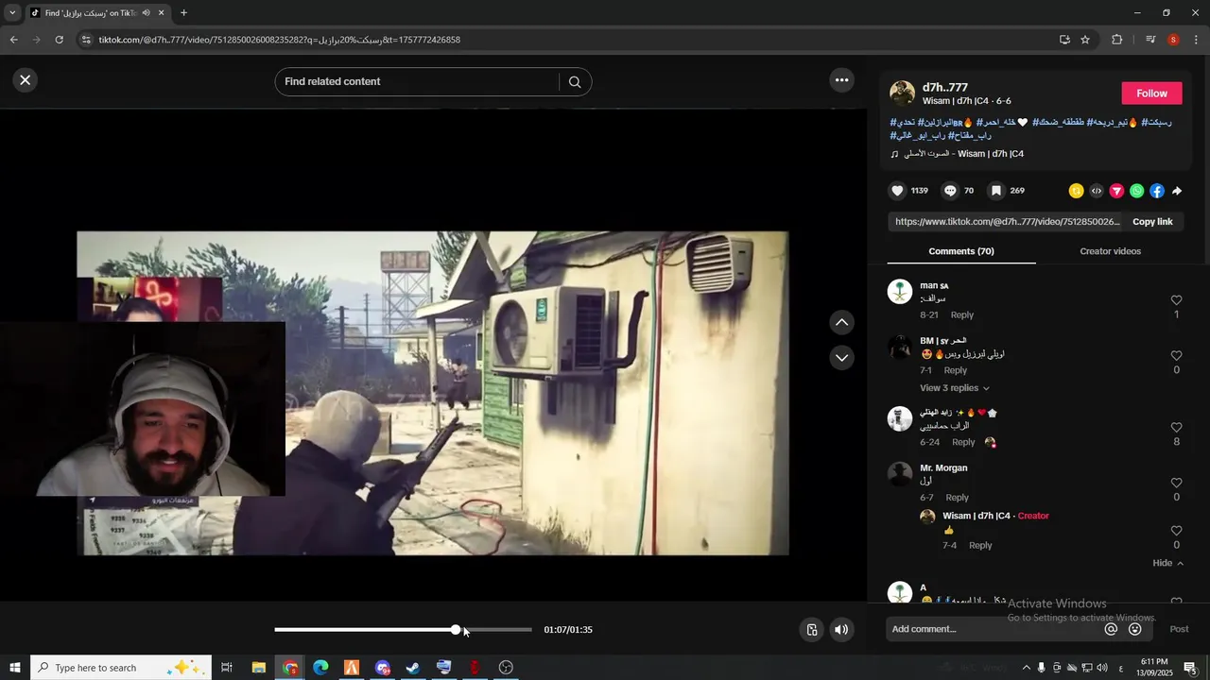This screenshot has width=1210, height=680.
Task: Share the video to WhatsApp
Action: click(1136, 191)
